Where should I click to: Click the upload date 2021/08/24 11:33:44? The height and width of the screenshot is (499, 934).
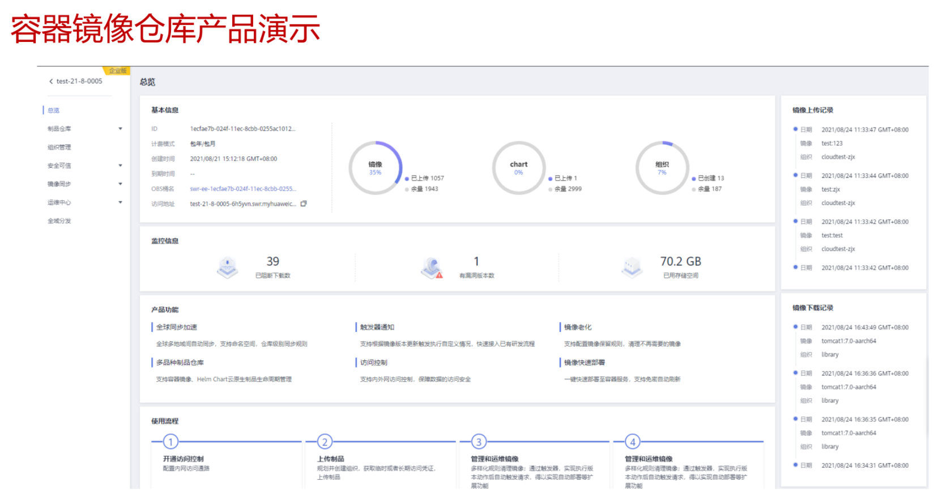click(865, 176)
